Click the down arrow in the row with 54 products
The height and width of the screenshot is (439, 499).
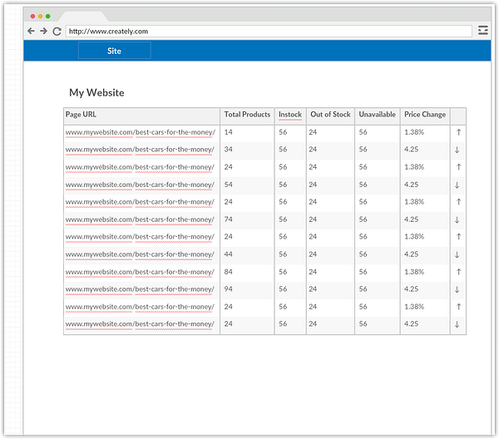[457, 185]
